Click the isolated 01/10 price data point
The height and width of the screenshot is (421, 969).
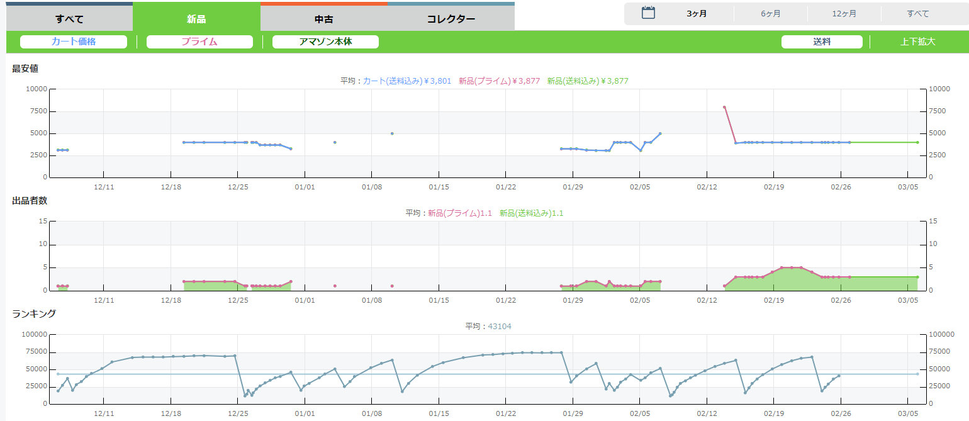[x=392, y=133]
